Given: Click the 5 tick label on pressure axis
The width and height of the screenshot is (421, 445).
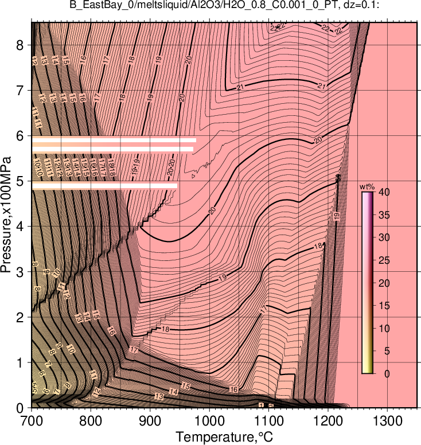Looking at the screenshot, I should [x=20, y=181].
